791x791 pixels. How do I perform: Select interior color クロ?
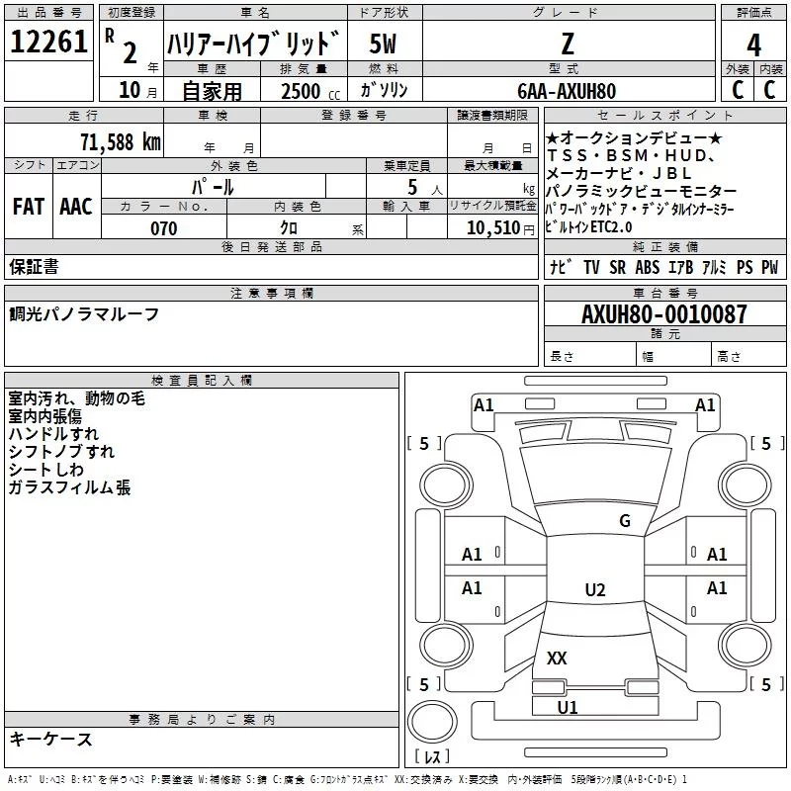click(x=289, y=228)
